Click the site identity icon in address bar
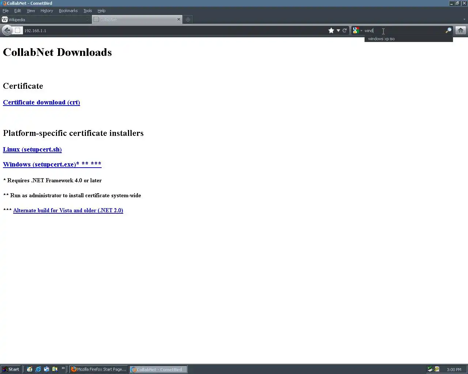Image resolution: width=468 pixels, height=374 pixels. click(x=18, y=31)
